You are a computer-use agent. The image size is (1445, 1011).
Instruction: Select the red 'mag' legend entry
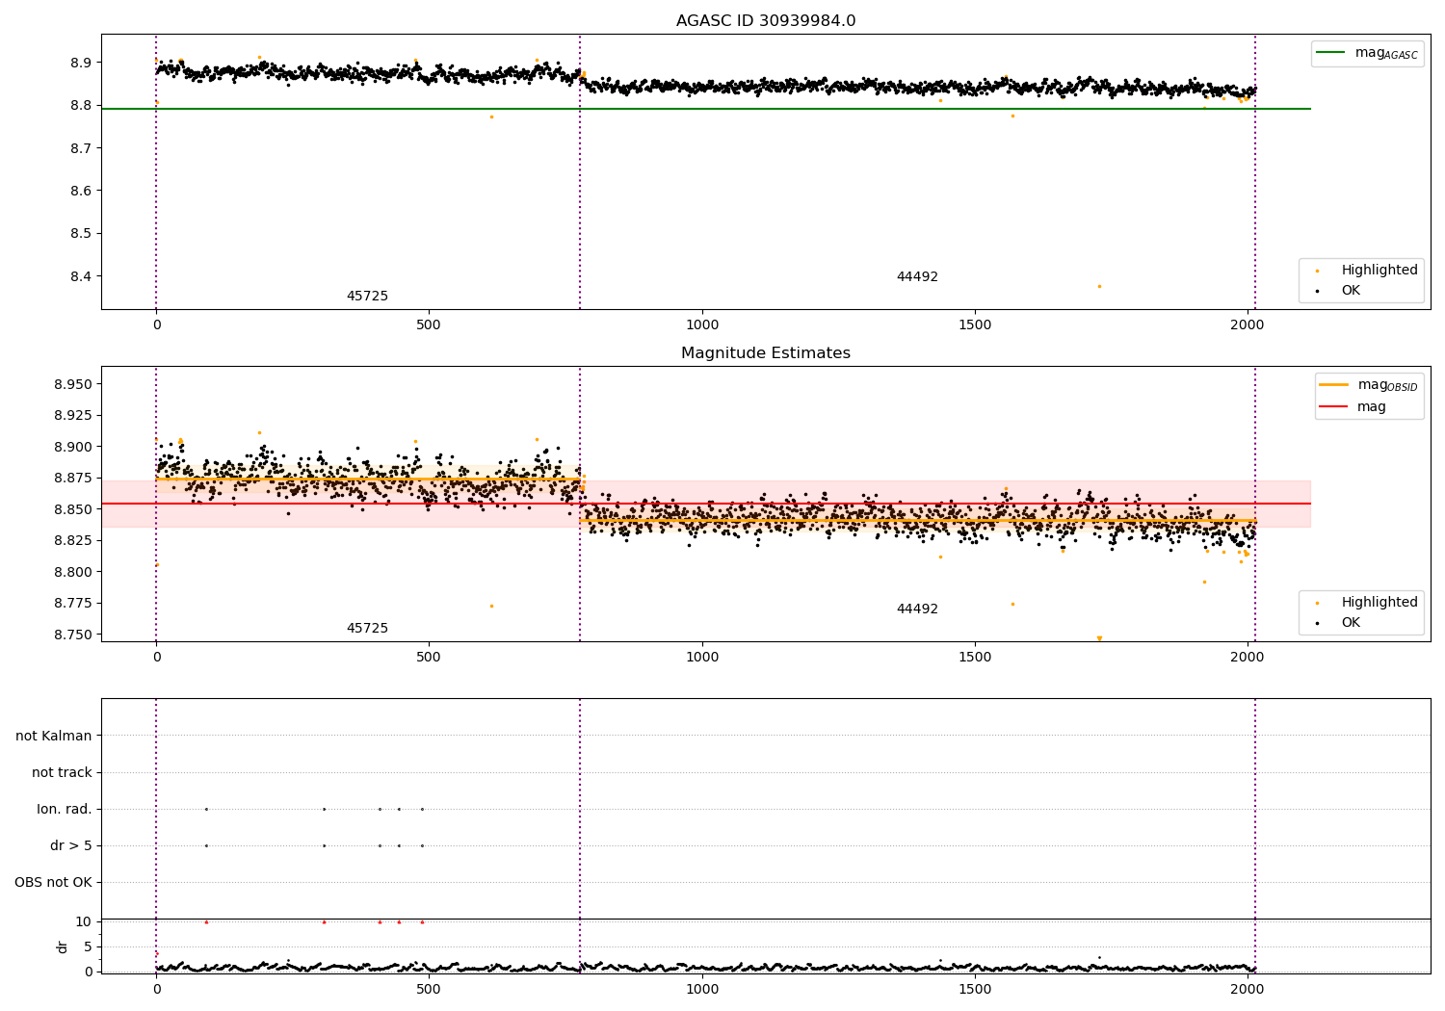tap(1353, 406)
